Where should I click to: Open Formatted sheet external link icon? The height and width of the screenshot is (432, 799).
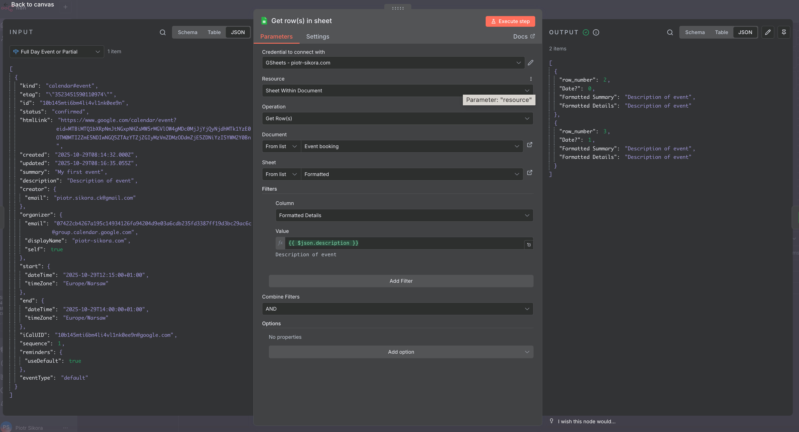(x=530, y=173)
